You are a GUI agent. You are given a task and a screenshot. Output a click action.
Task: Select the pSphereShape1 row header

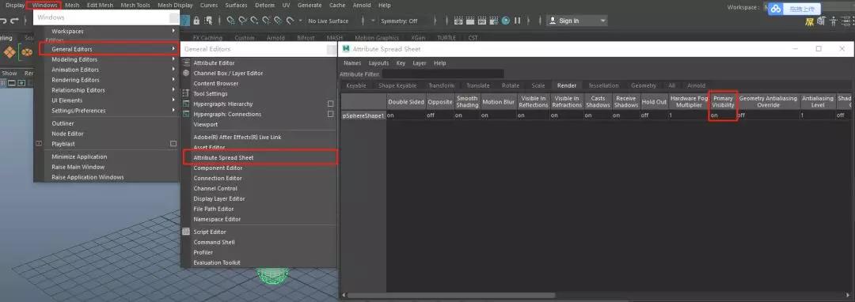point(363,115)
